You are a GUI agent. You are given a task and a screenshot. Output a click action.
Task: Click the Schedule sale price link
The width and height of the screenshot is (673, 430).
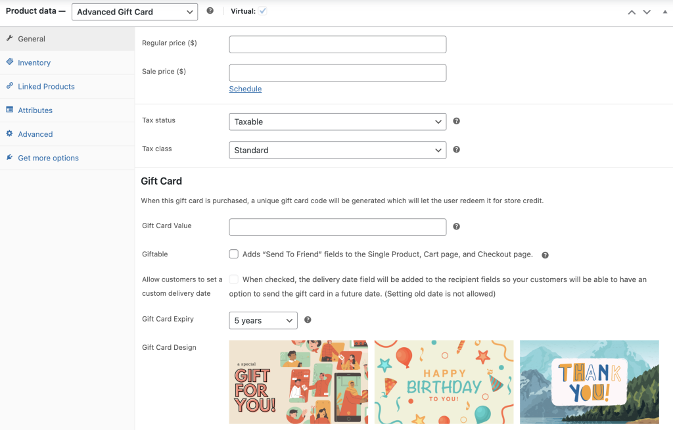click(x=245, y=89)
